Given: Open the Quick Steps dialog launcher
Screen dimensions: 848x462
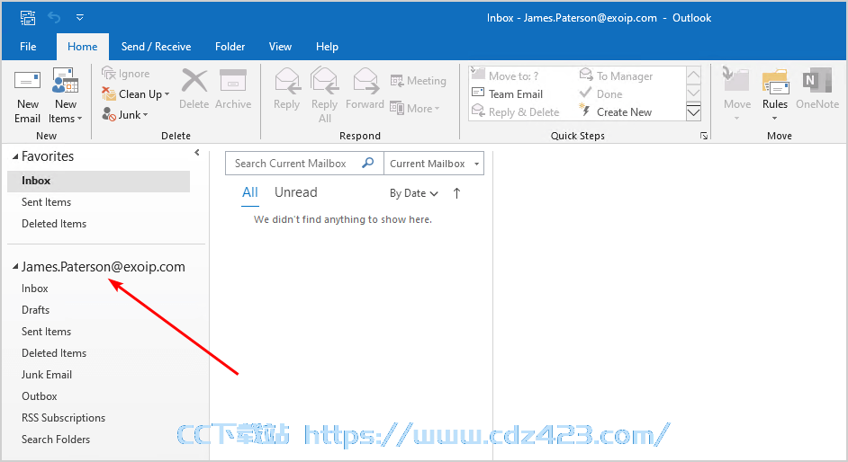Looking at the screenshot, I should 704,136.
